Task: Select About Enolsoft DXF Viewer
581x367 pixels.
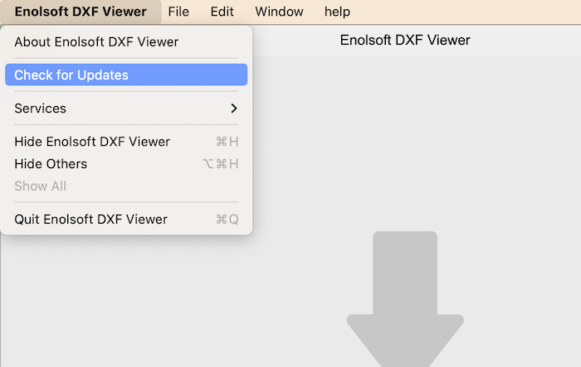Action: (x=96, y=41)
